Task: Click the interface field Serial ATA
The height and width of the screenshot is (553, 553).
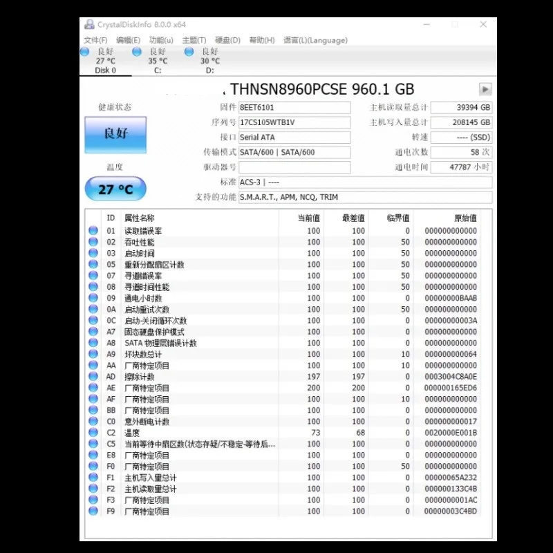Action: [x=294, y=137]
